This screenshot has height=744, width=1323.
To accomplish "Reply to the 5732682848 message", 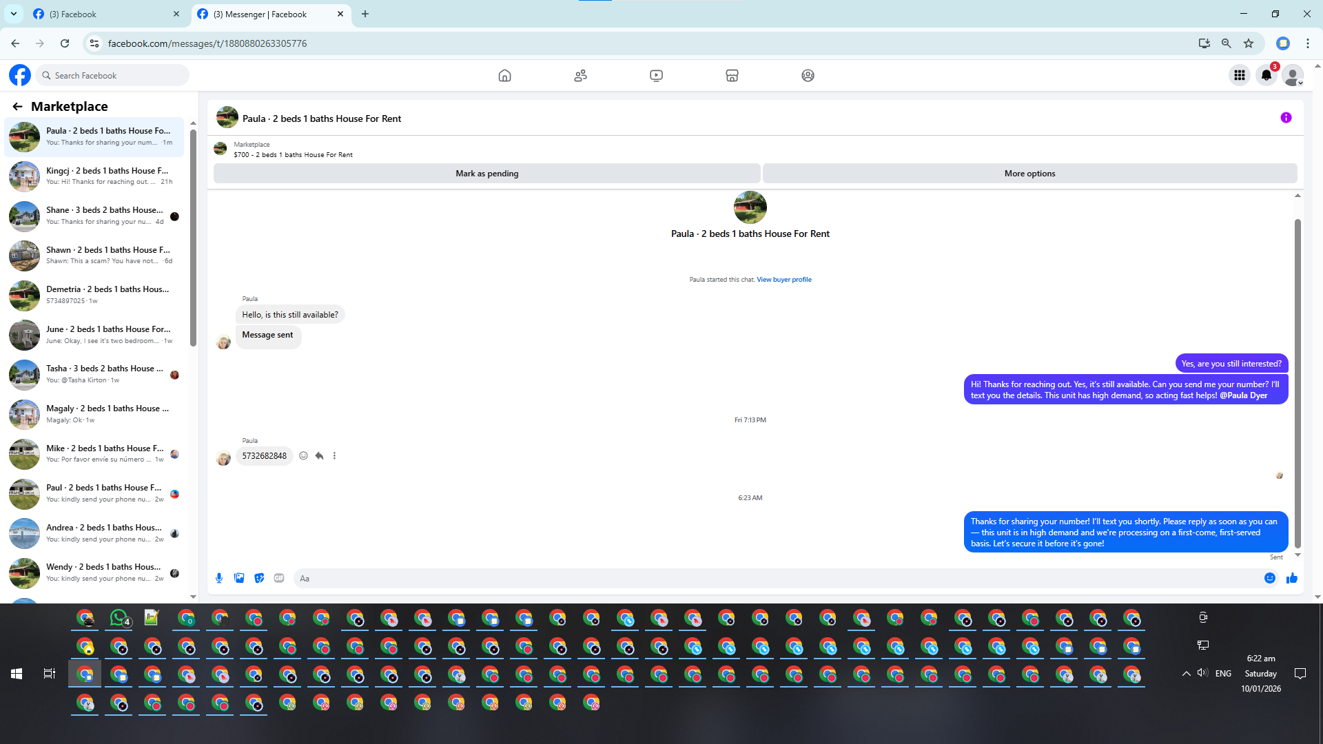I will [319, 456].
